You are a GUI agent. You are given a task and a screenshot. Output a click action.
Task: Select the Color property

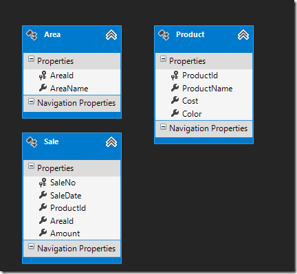click(192, 114)
